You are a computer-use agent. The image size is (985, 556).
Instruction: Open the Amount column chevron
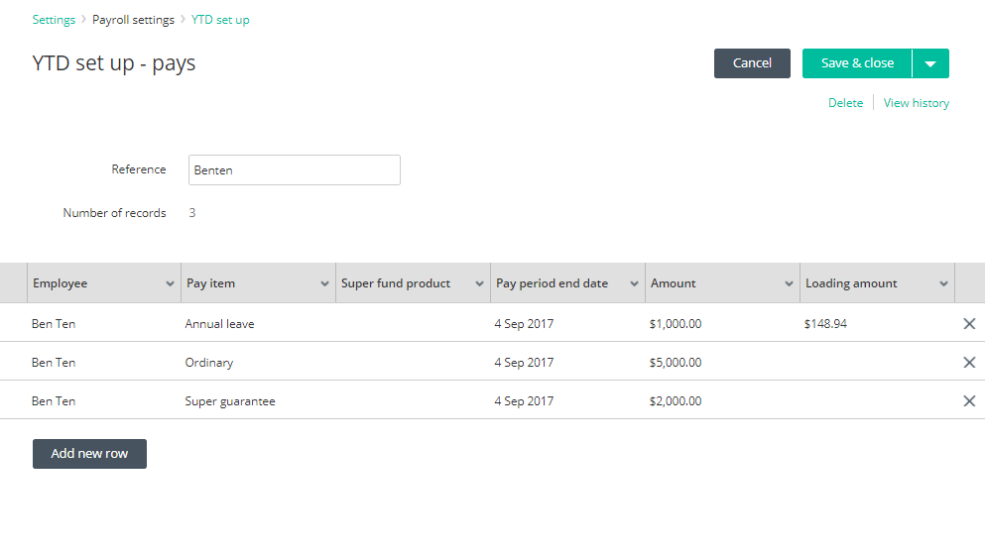[x=789, y=283]
